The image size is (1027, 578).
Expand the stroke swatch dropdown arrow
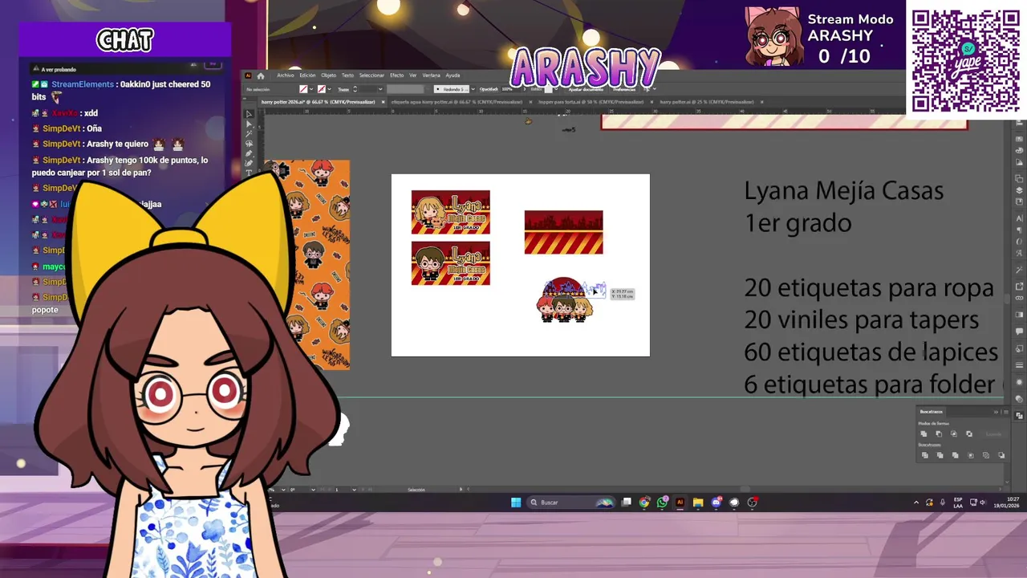point(330,89)
